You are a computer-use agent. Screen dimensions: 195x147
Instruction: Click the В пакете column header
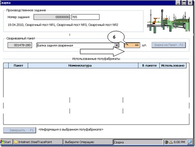pos(149,66)
